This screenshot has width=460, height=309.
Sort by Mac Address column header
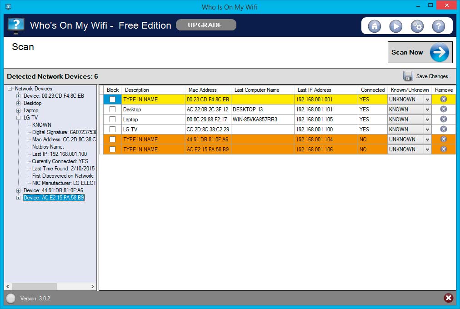tap(208, 90)
